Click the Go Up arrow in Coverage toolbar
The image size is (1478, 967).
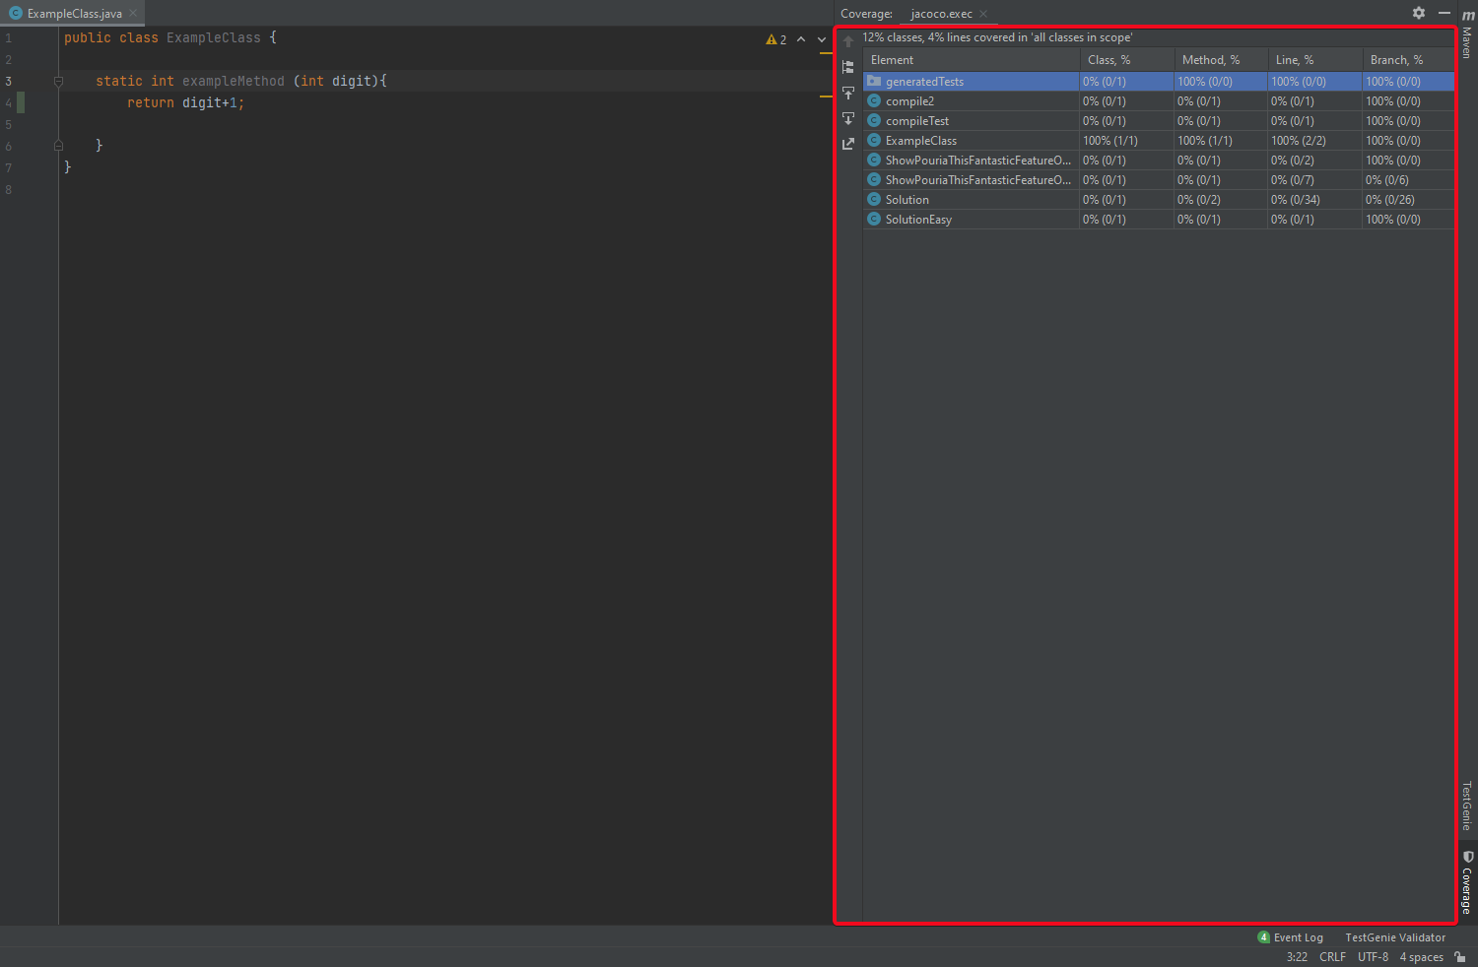click(848, 41)
